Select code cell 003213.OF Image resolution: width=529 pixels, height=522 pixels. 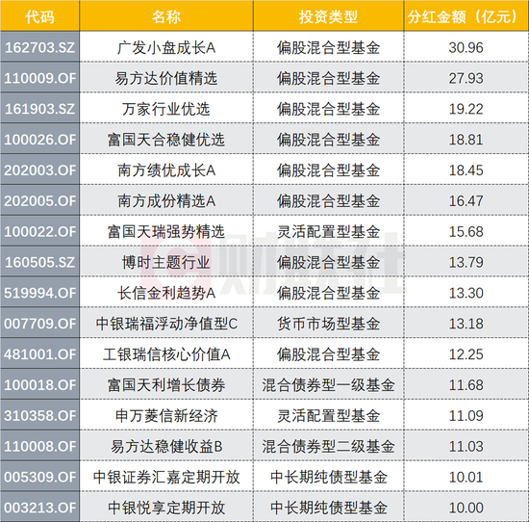[x=39, y=508]
